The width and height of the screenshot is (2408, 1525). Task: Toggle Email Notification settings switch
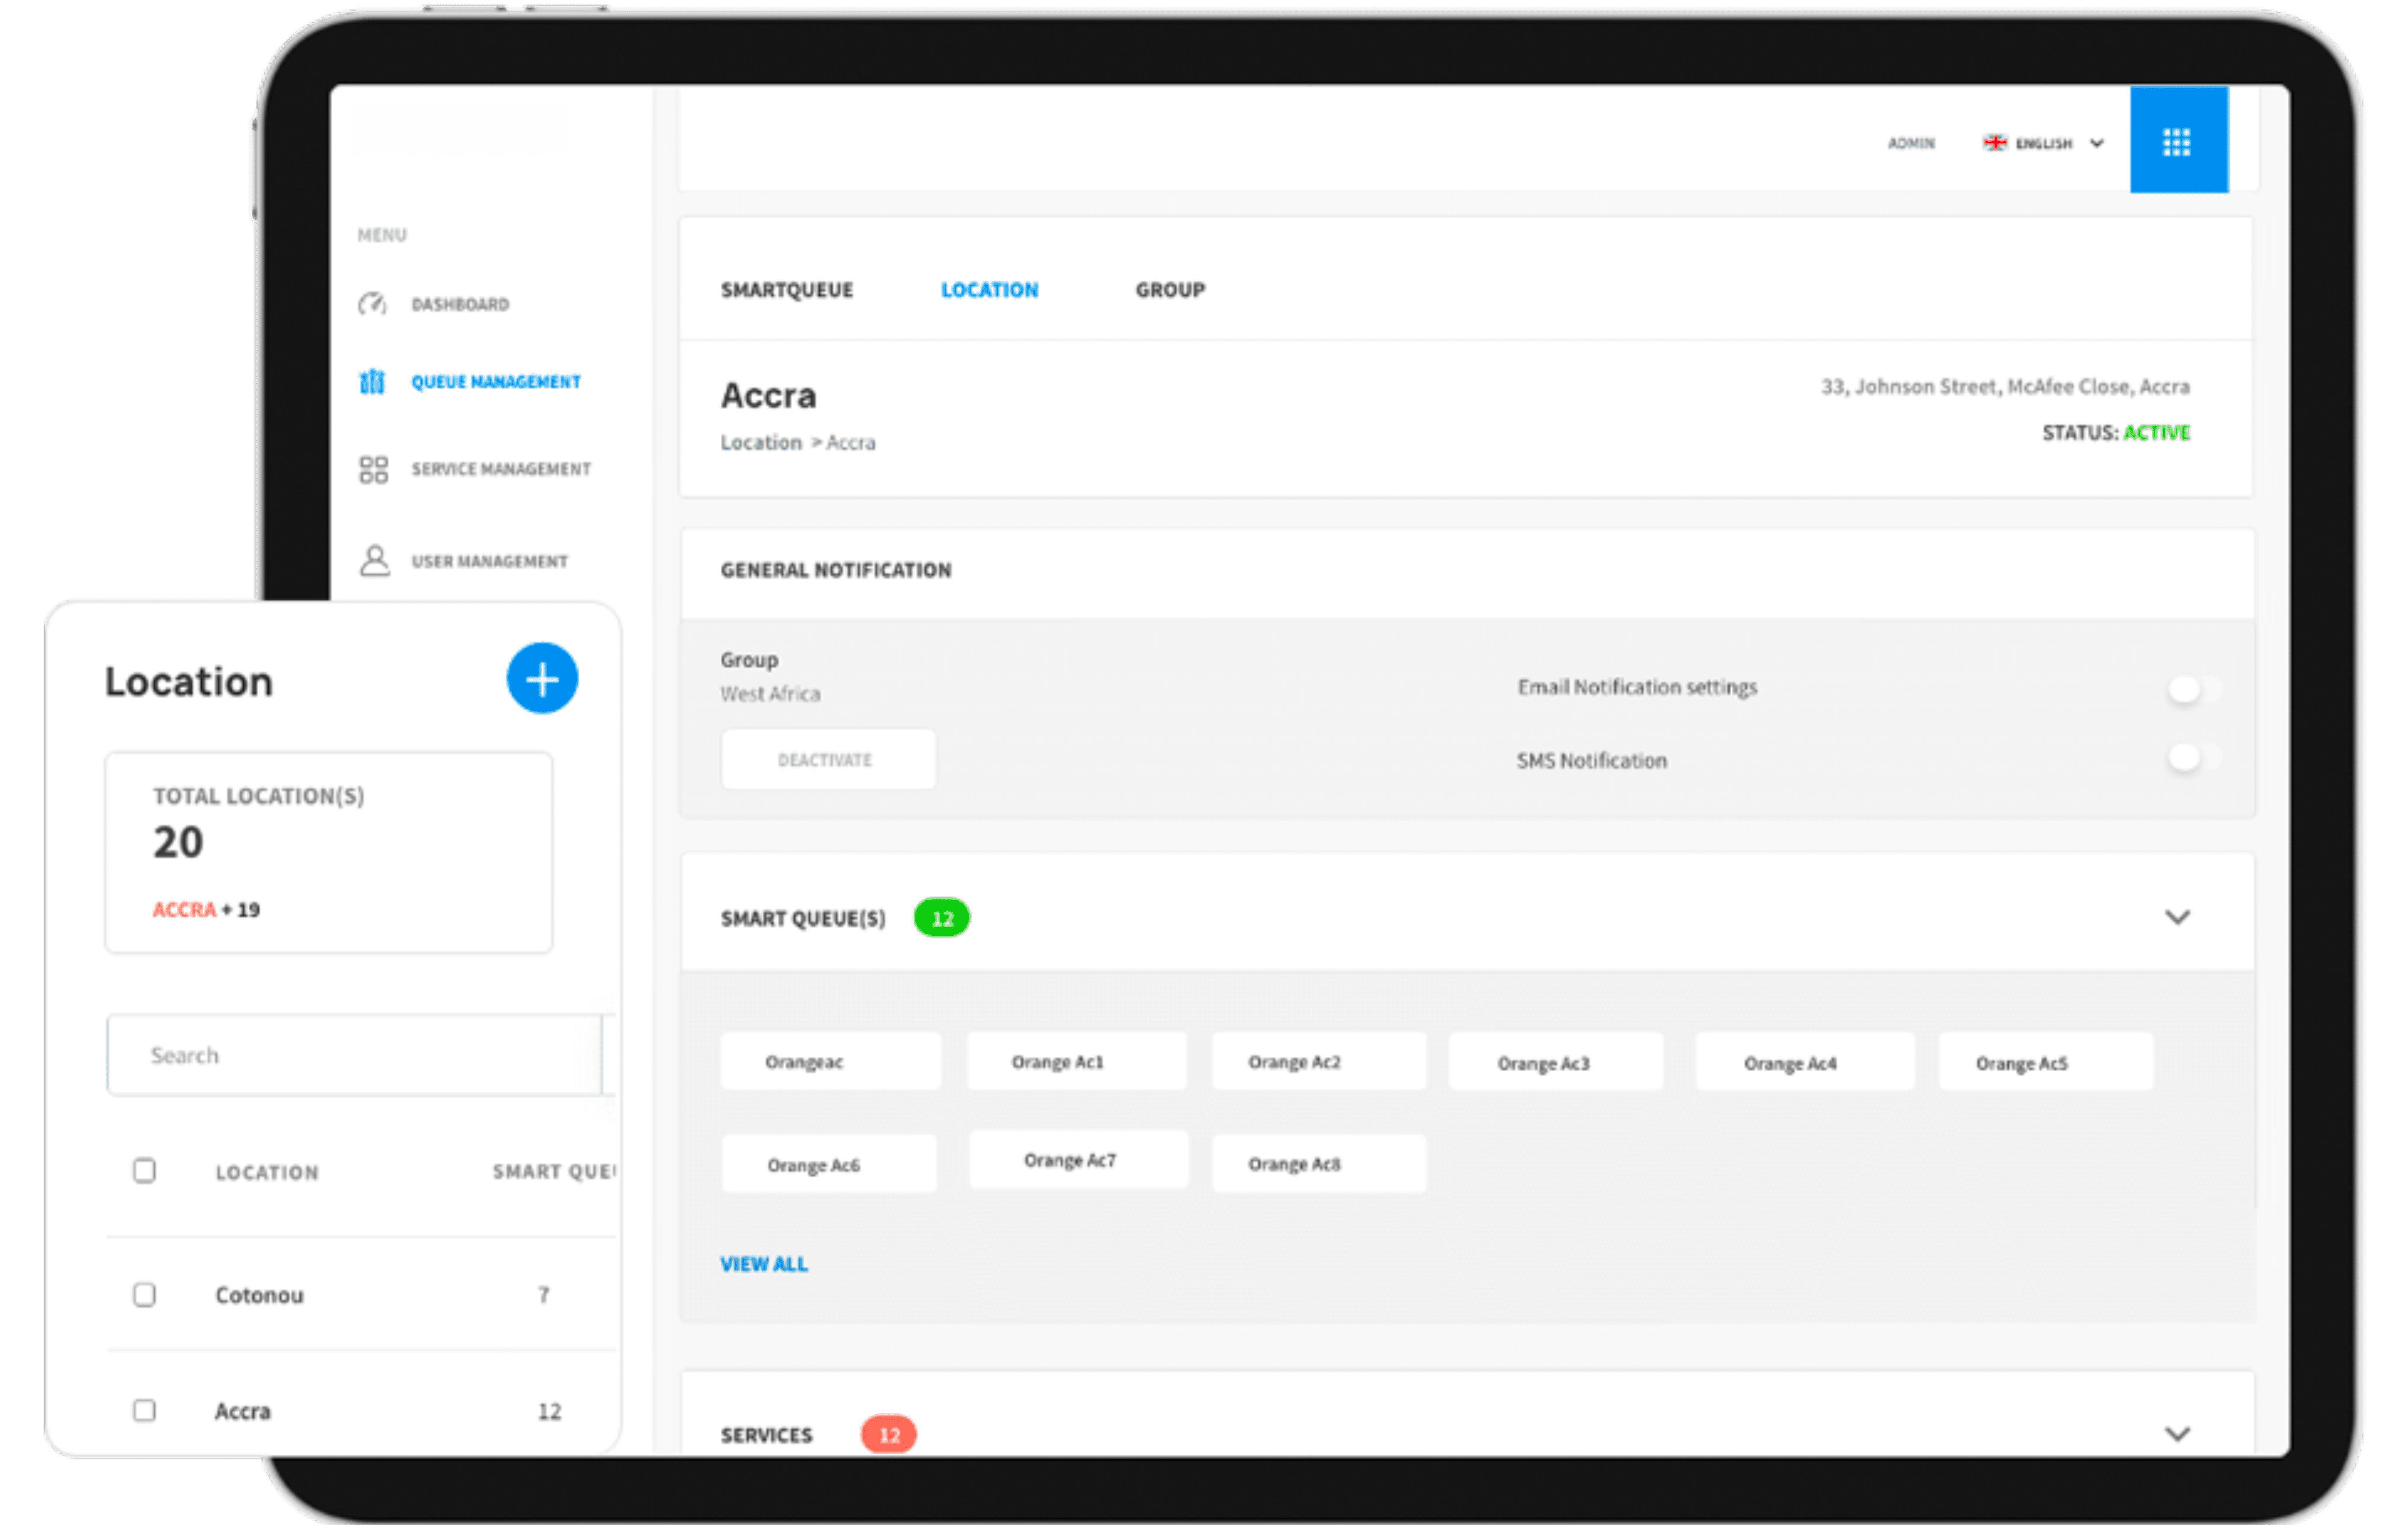point(2194,688)
